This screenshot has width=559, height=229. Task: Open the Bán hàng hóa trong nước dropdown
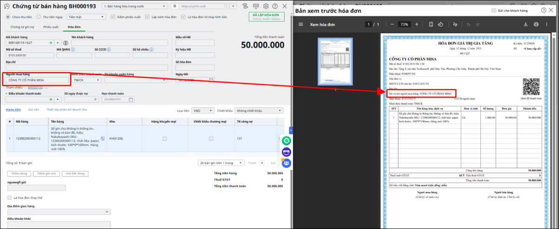(135, 7)
